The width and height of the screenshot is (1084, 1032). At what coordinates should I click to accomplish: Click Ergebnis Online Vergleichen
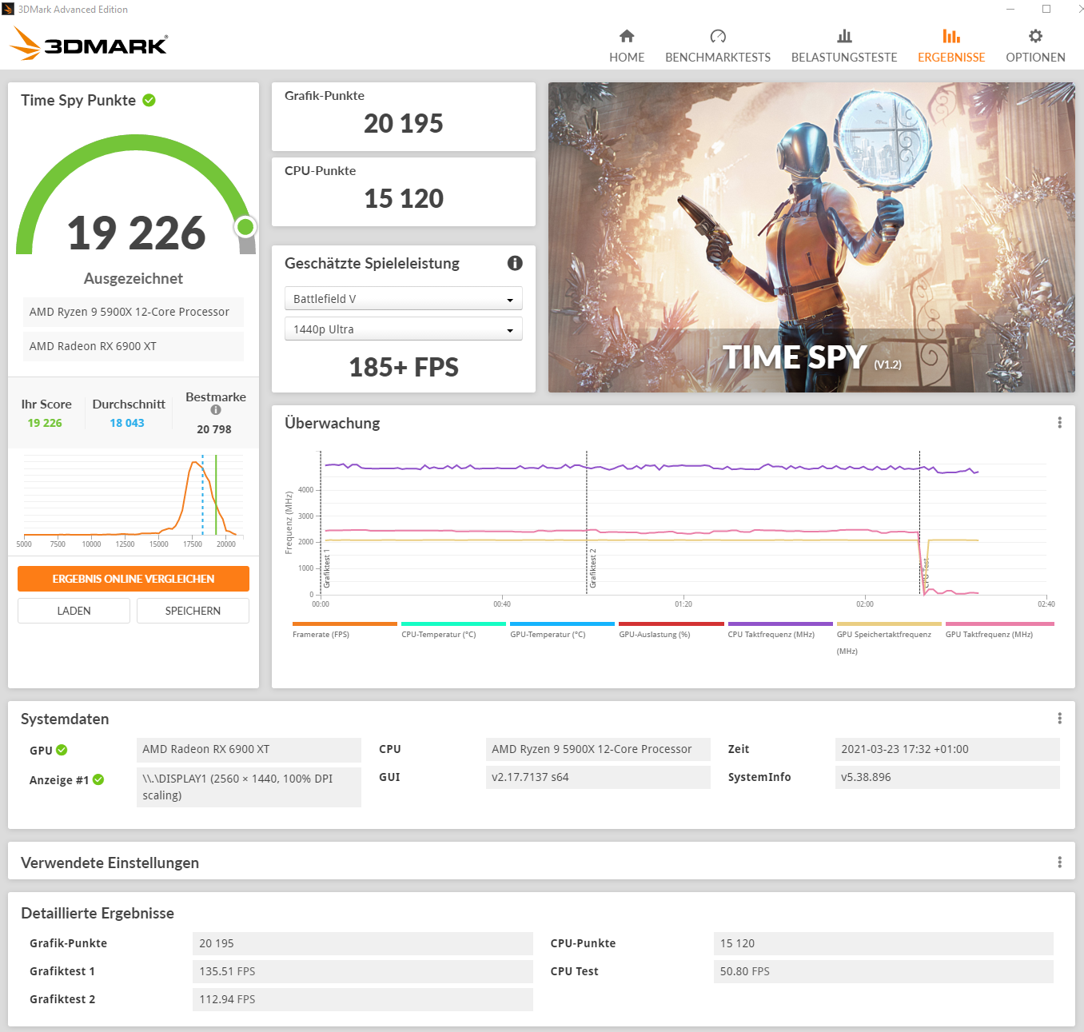(133, 578)
